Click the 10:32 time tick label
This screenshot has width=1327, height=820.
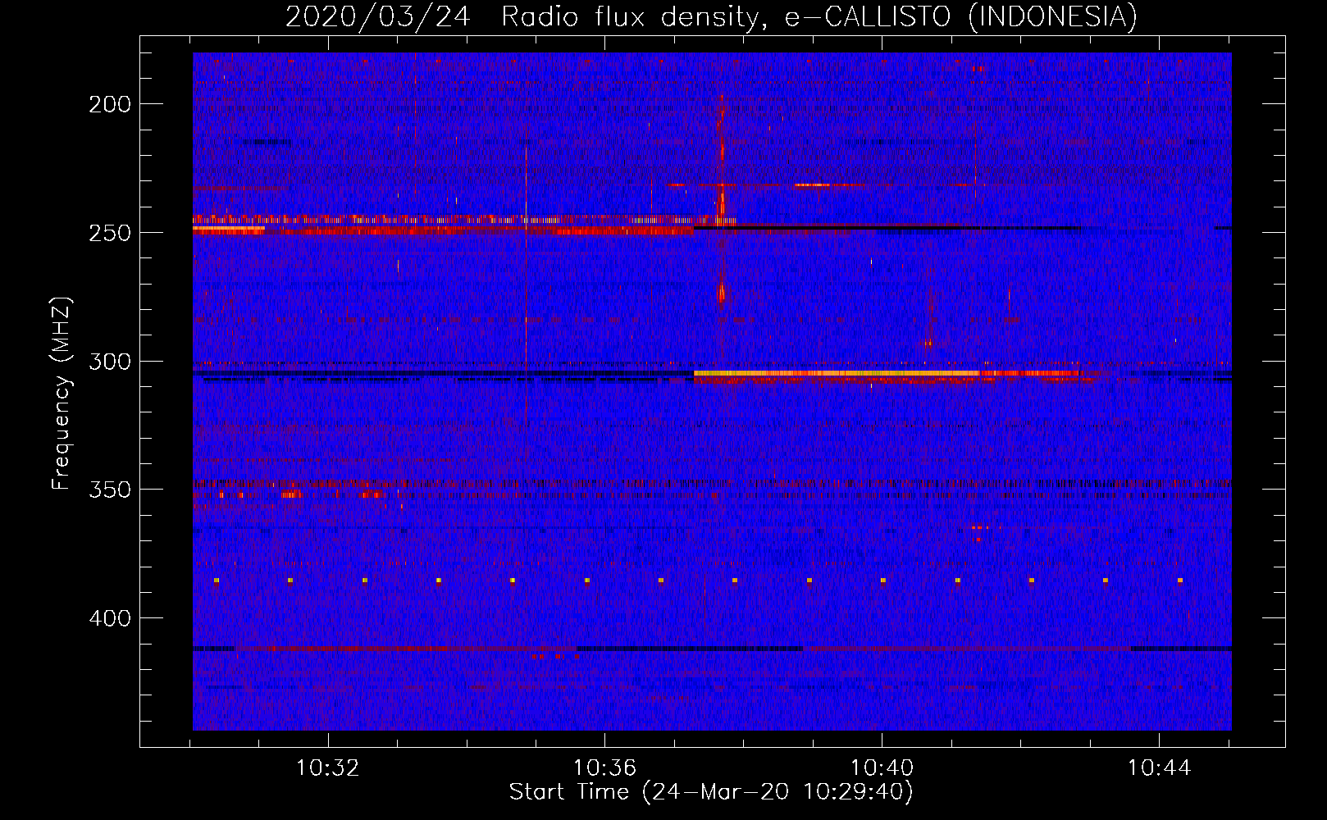[x=328, y=768]
